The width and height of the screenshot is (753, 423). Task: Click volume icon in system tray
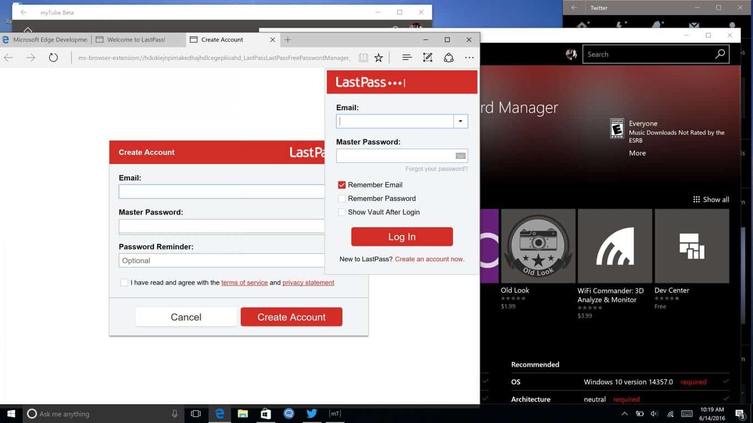tap(654, 414)
